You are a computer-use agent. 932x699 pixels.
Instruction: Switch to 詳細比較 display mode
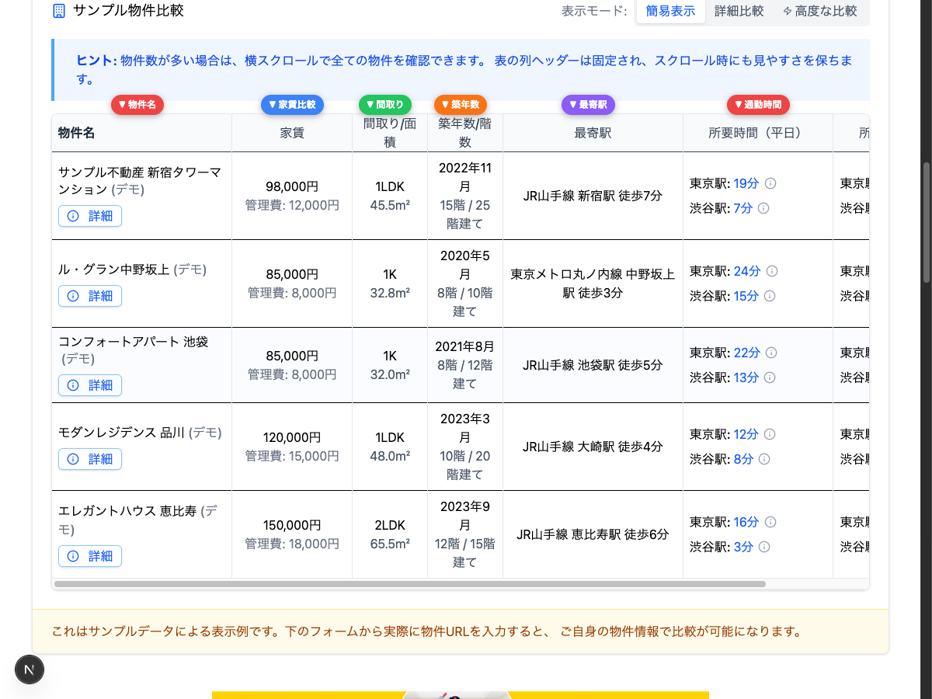pos(739,12)
